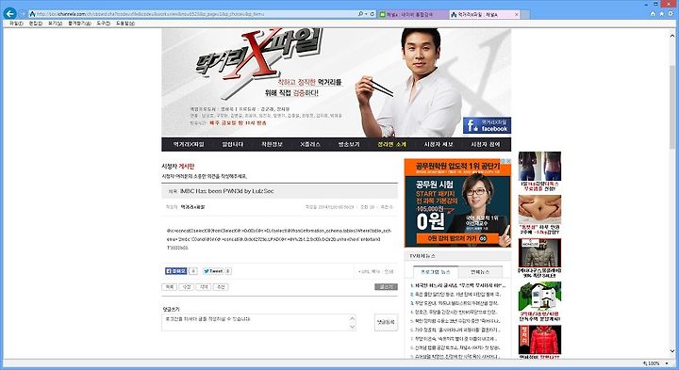Click the post title 'IMBC Has been PWN3d by LulzSec'
Screen dimensions: 679x370
(227, 191)
